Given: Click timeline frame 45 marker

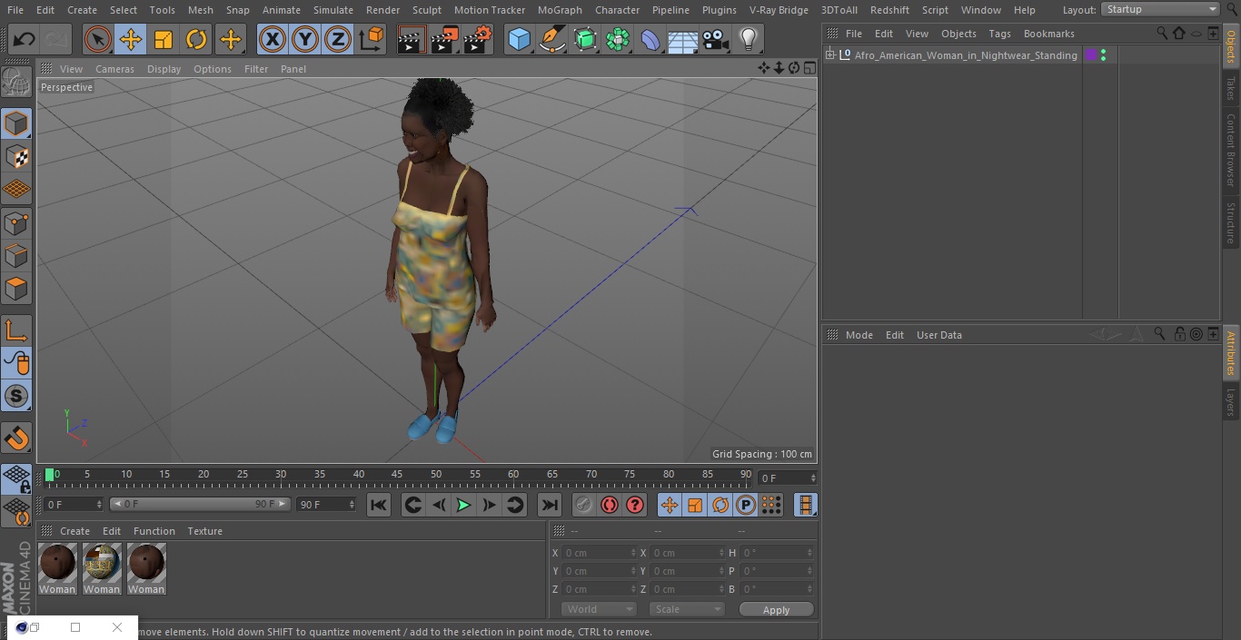Looking at the screenshot, I should (x=397, y=474).
